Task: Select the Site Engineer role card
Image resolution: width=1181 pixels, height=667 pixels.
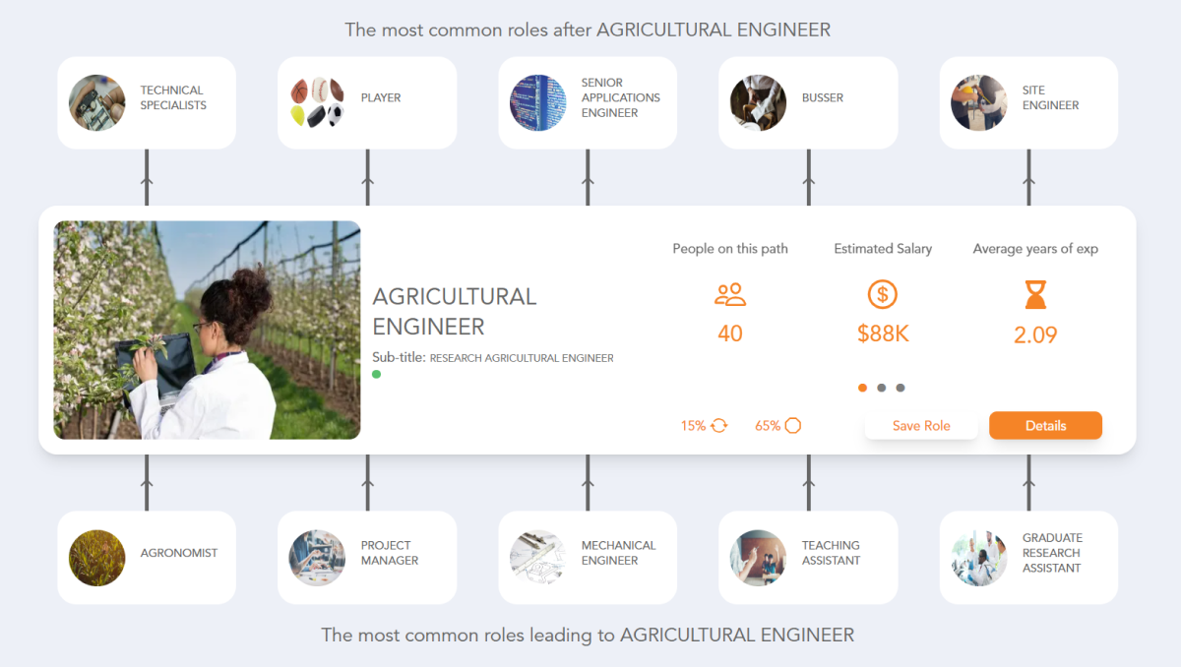Action: (1027, 102)
